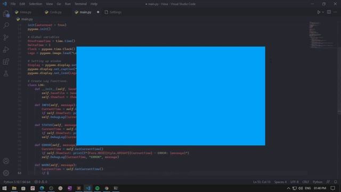Image resolution: width=341 pixels, height=192 pixels.
Task: Open OneNote purple icon in taskbar
Action: 70,188
